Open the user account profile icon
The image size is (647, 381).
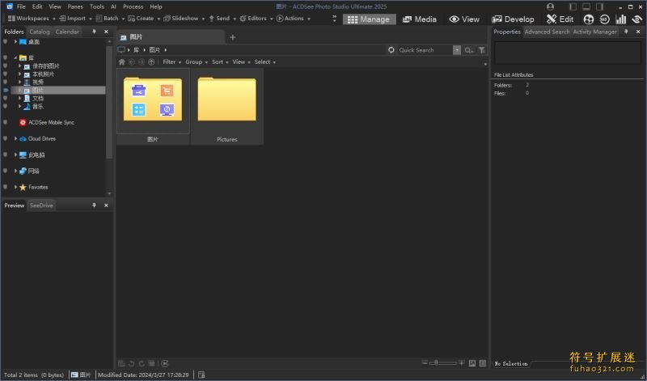551,6
